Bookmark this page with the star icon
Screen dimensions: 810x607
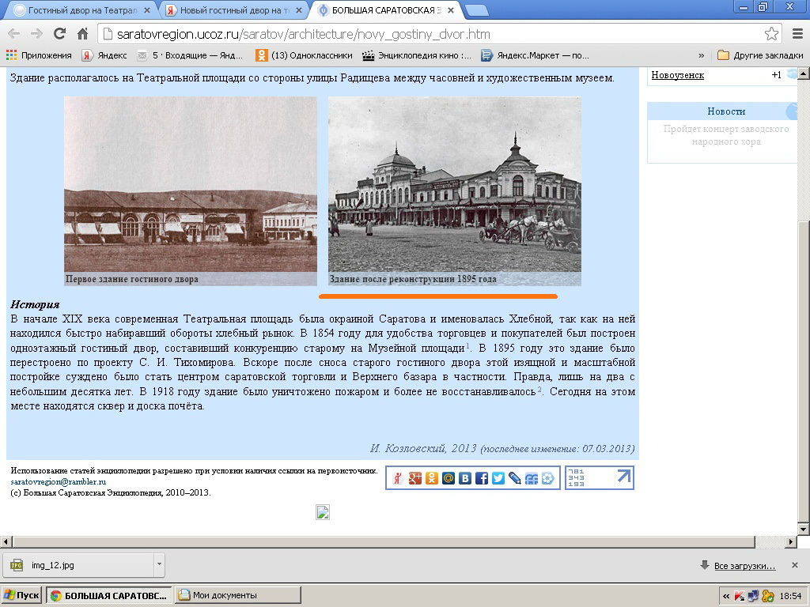click(x=771, y=34)
